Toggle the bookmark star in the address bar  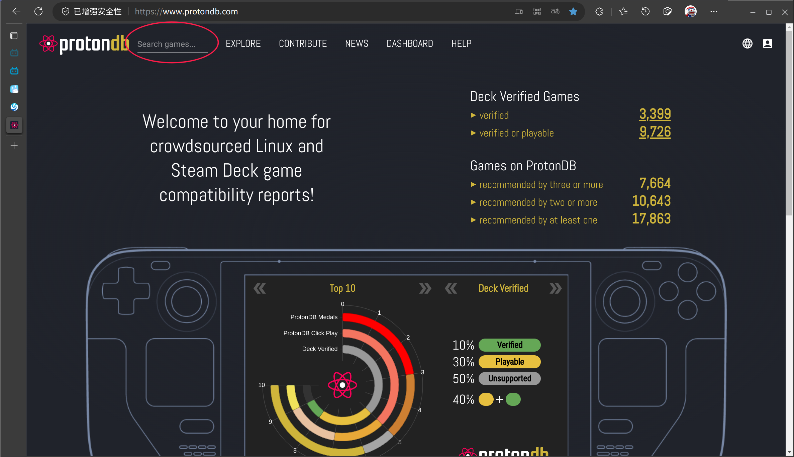click(573, 11)
